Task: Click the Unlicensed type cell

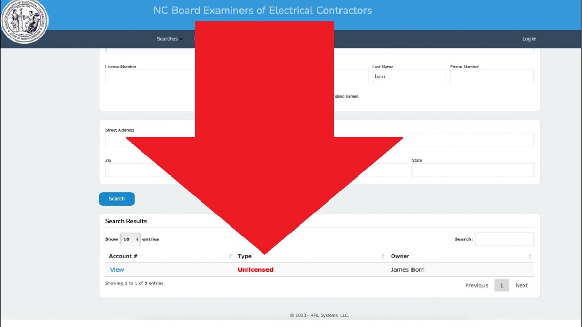Action: click(x=255, y=270)
